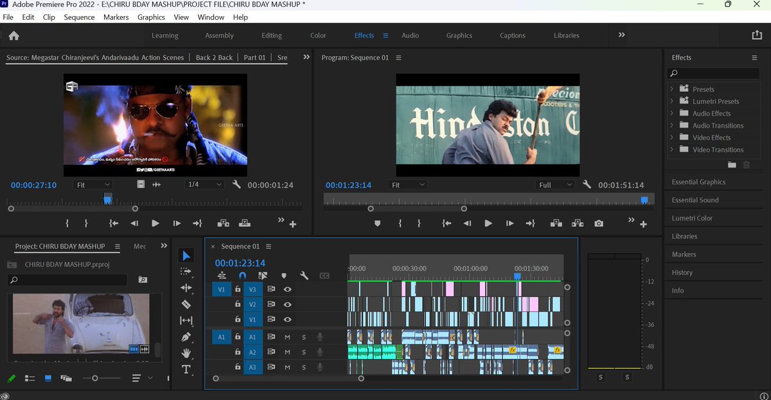Image resolution: width=771 pixels, height=400 pixels.
Task: Select the white car clip thumbnail
Action: click(81, 324)
